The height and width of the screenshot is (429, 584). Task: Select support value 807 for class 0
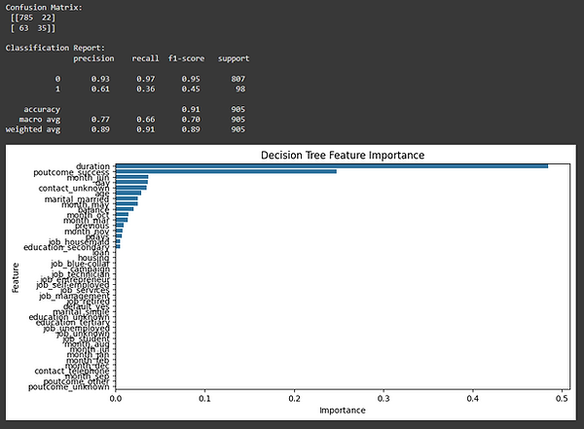(x=238, y=79)
